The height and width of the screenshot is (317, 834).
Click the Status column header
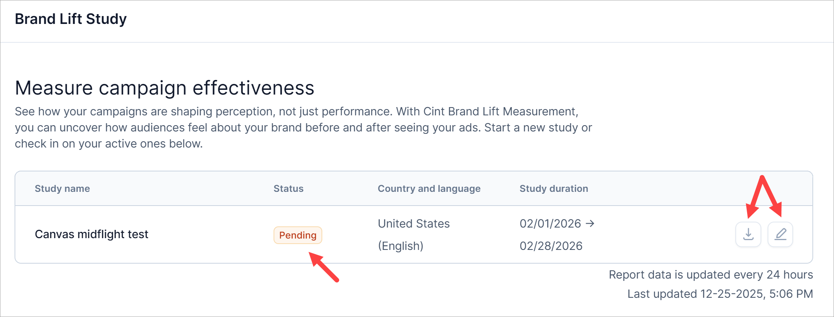click(288, 189)
